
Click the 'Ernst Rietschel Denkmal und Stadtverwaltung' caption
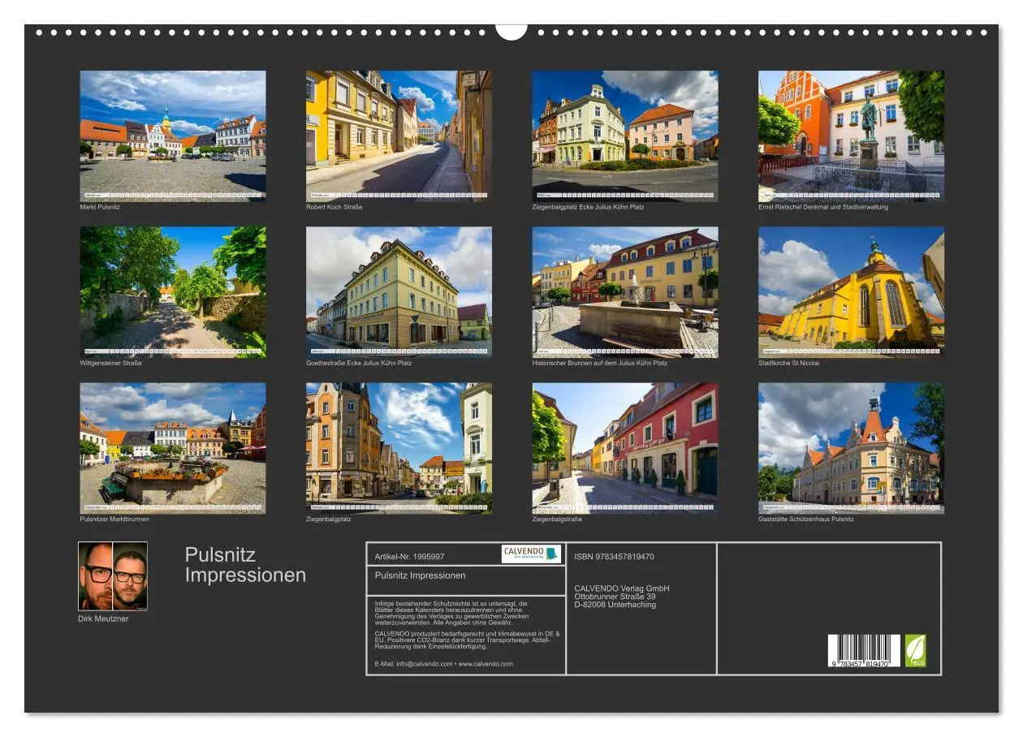coord(823,207)
